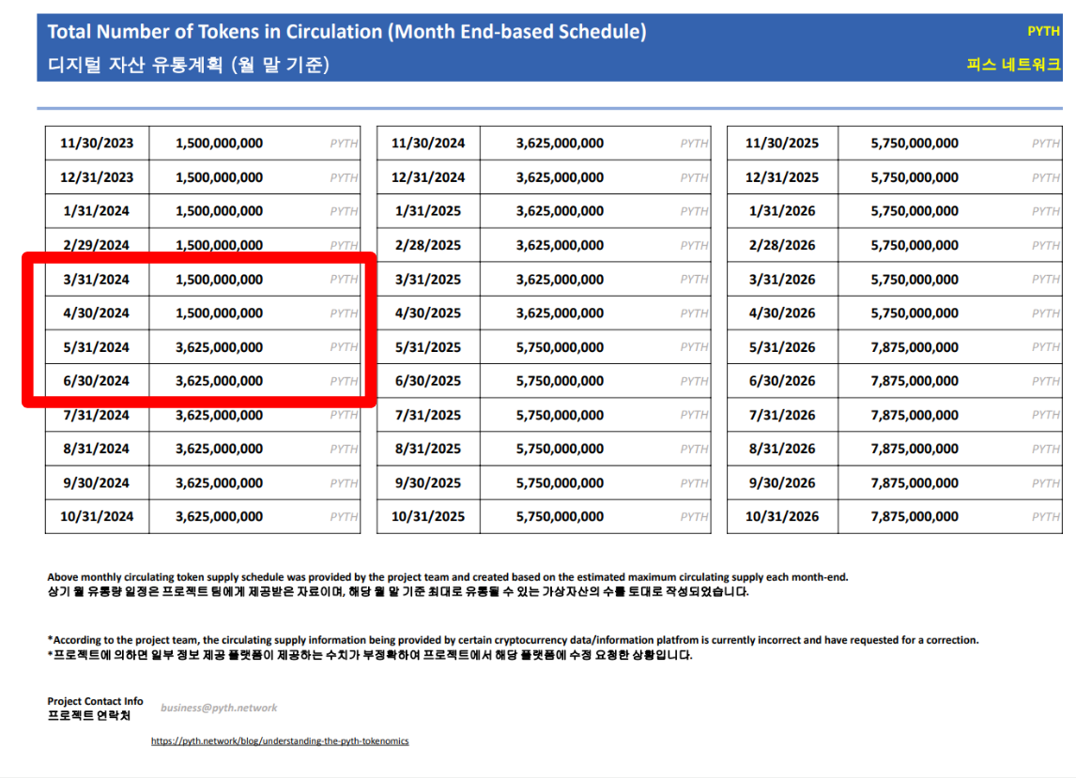
Task: Click the 2/28/2026 date cell
Action: [782, 245]
